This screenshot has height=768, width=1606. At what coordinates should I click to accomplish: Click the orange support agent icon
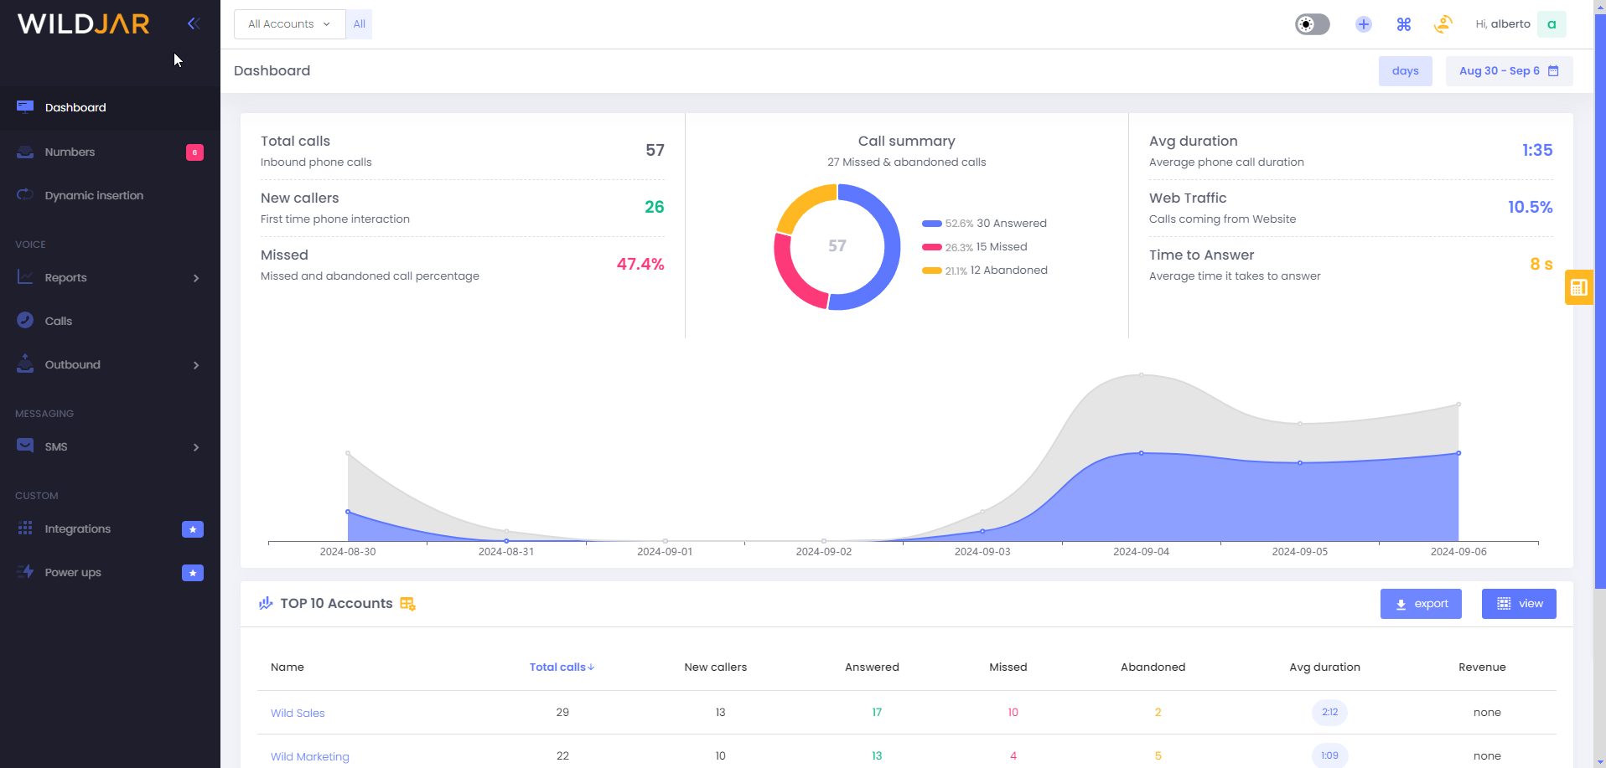tap(1443, 24)
